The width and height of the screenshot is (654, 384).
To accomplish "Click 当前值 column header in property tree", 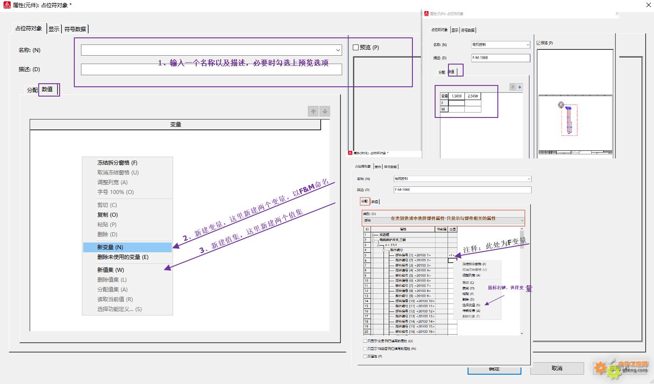I will [441, 229].
